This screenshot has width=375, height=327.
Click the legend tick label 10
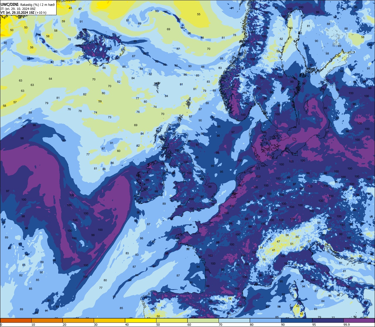click(33, 325)
